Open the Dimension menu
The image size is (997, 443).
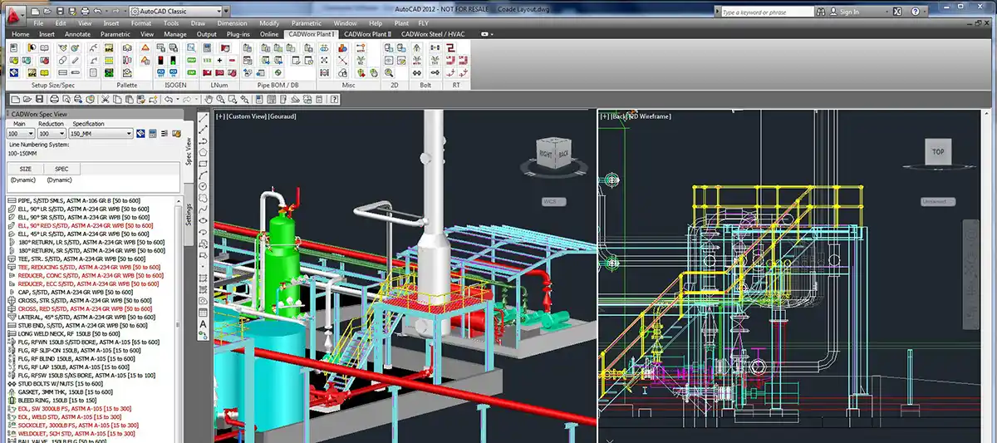coord(232,23)
